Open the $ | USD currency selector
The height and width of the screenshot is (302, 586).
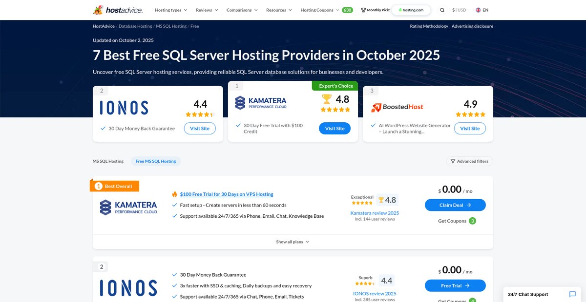coord(459,10)
